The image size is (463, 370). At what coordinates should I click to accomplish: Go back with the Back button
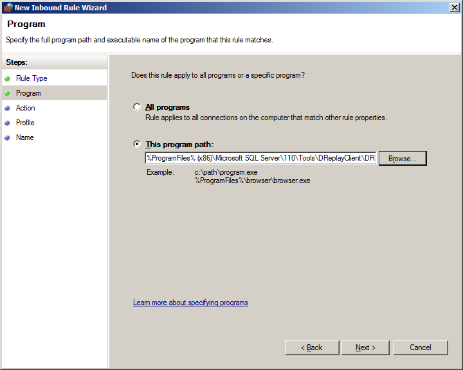pyautogui.click(x=312, y=348)
